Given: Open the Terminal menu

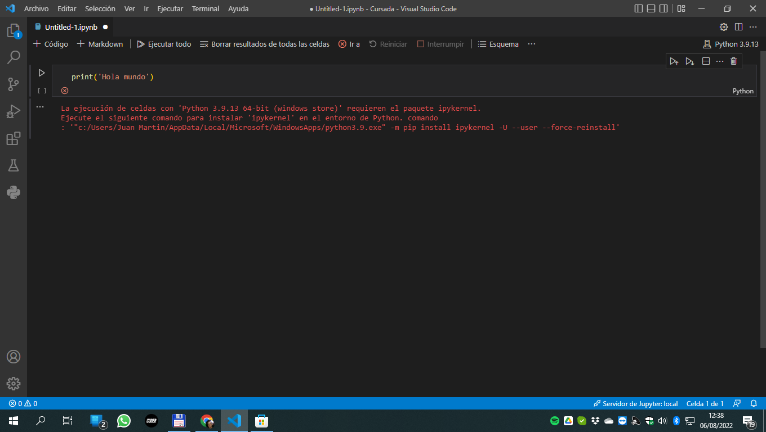Looking at the screenshot, I should click(206, 8).
